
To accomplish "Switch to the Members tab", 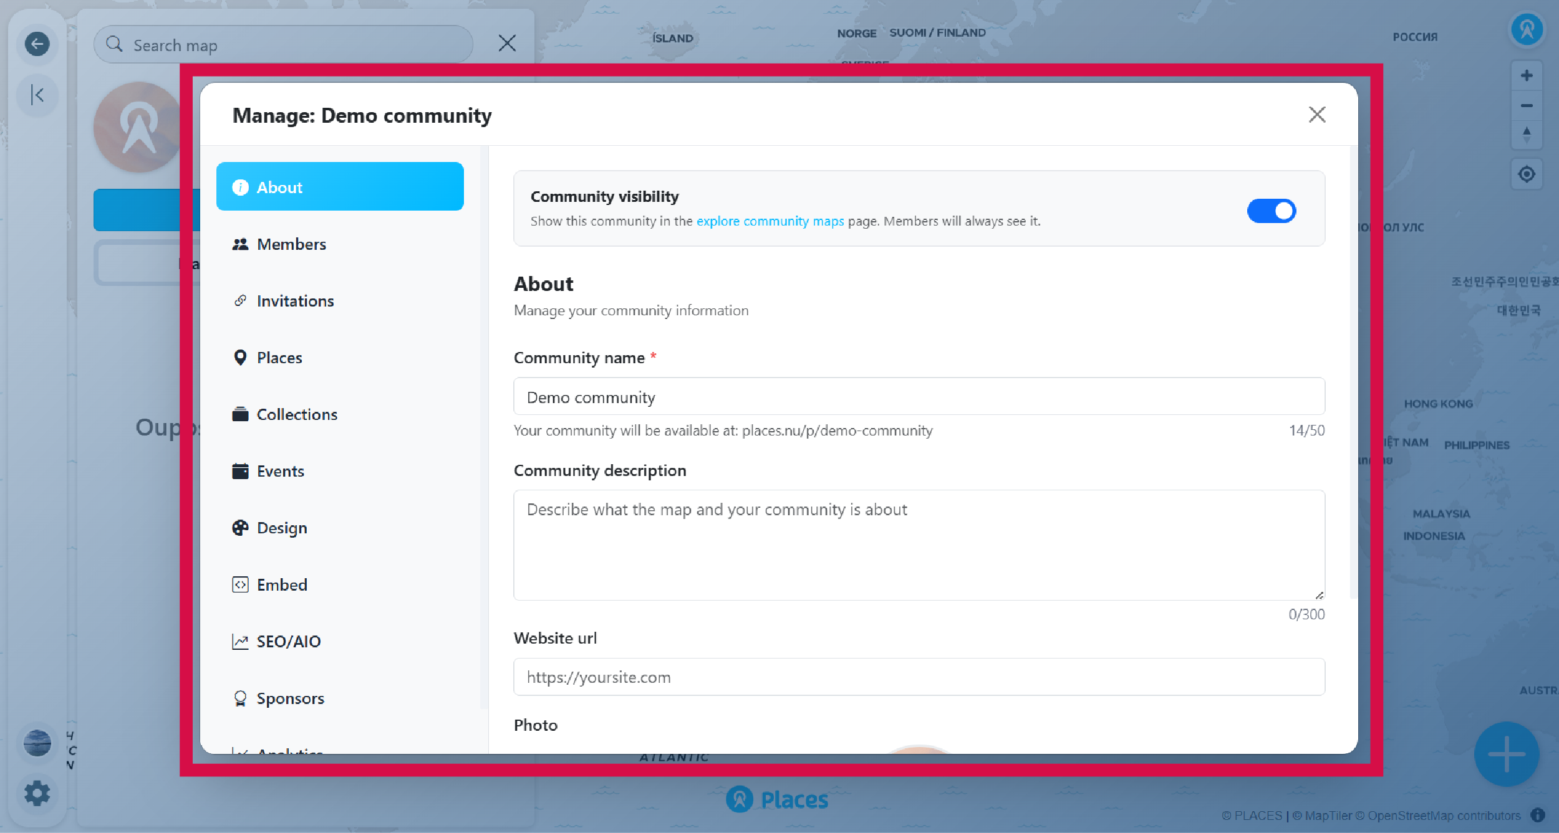I will [291, 244].
